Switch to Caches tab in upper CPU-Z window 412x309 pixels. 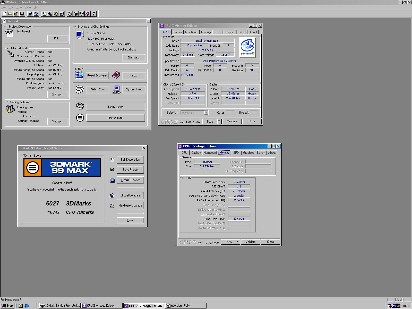(x=177, y=32)
